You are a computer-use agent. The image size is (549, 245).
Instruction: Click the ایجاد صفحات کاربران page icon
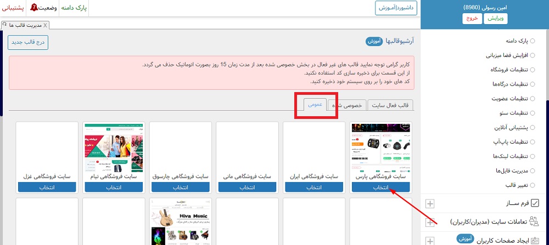(535, 240)
